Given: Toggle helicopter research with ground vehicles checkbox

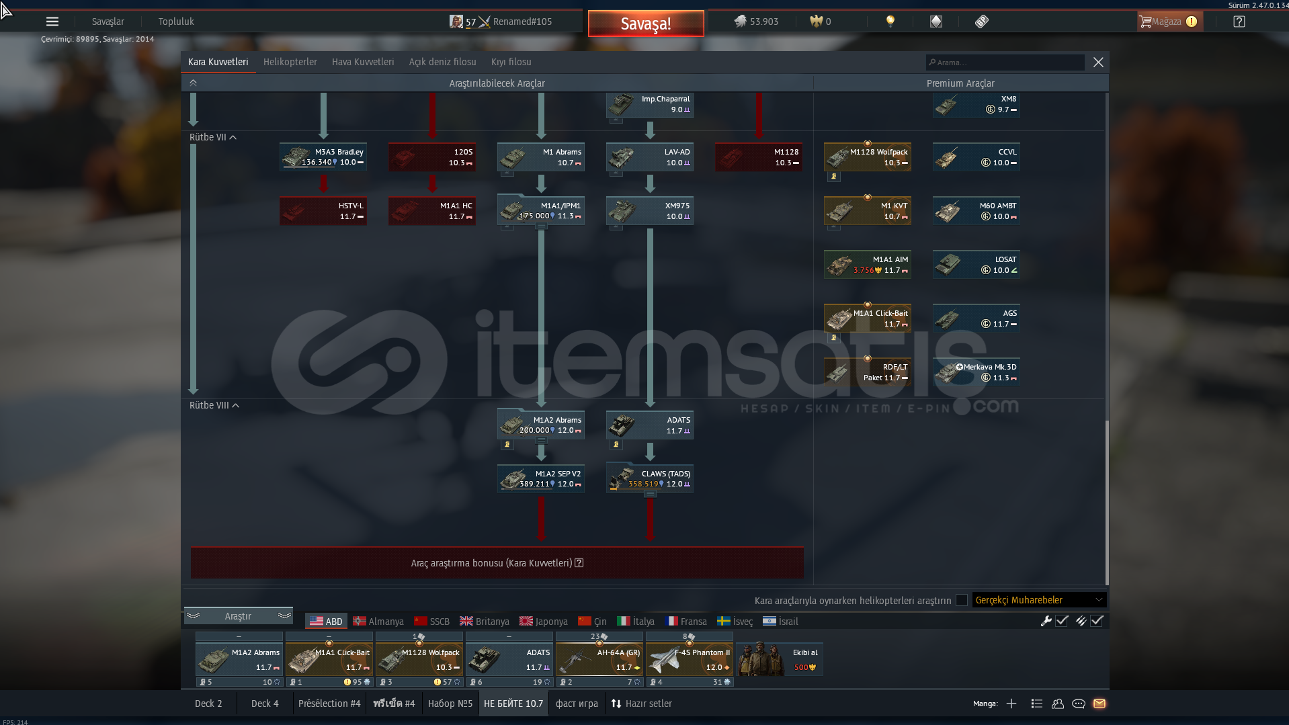Looking at the screenshot, I should click(x=962, y=600).
